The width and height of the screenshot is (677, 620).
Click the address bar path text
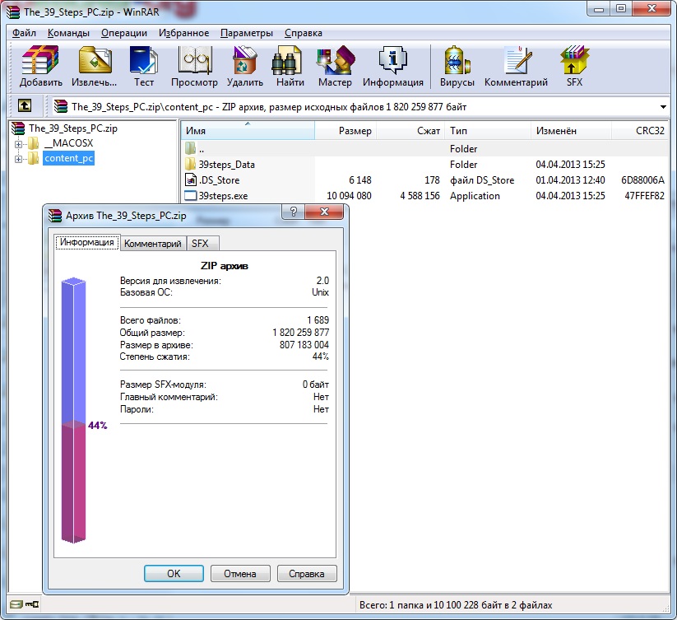click(x=269, y=107)
